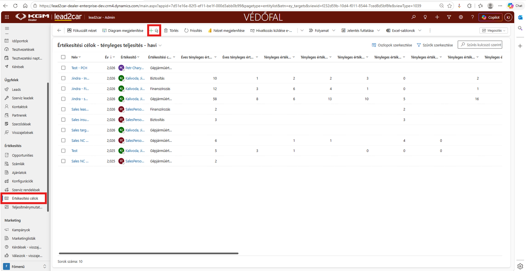This screenshot has width=526, height=271.
Task: Go back with the command bar arrow
Action: coord(59,31)
